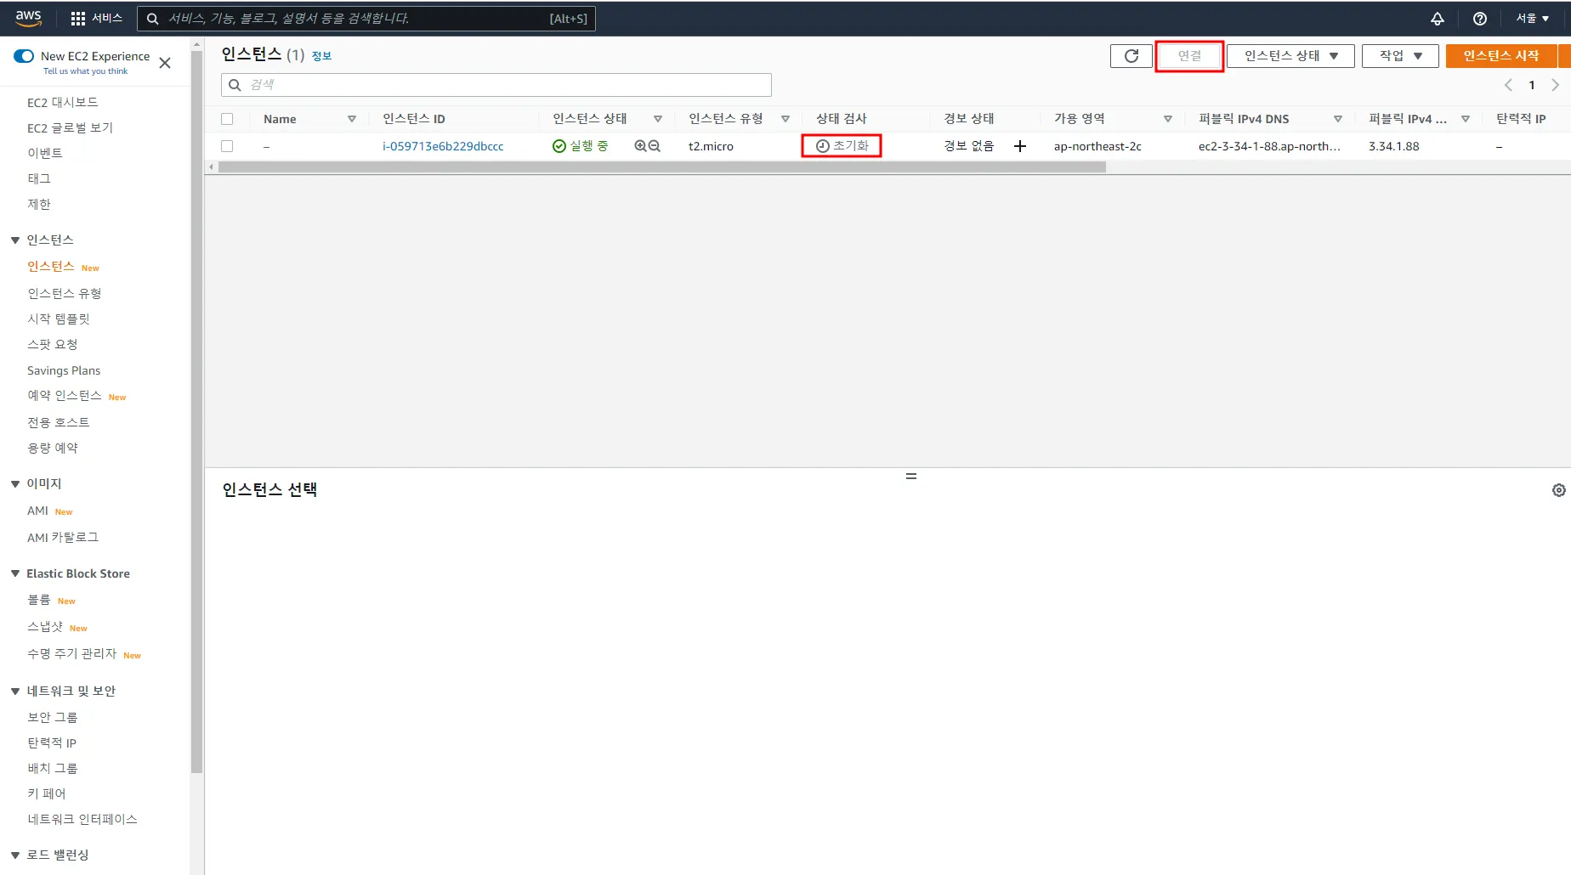
Task: Open Security Groups in the sidebar
Action: click(53, 717)
